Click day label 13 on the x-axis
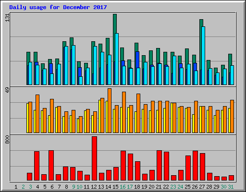The image size is (246, 192). pos(101,187)
